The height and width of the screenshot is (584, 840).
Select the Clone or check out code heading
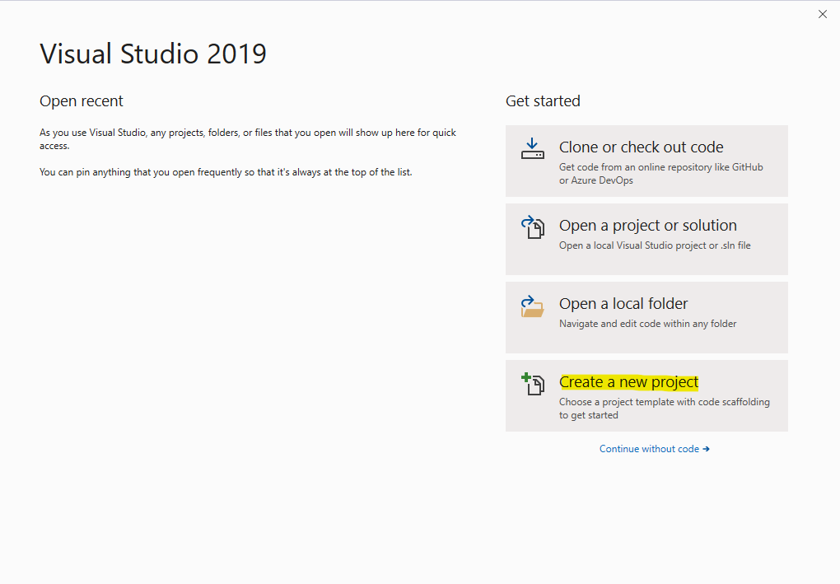click(x=641, y=147)
